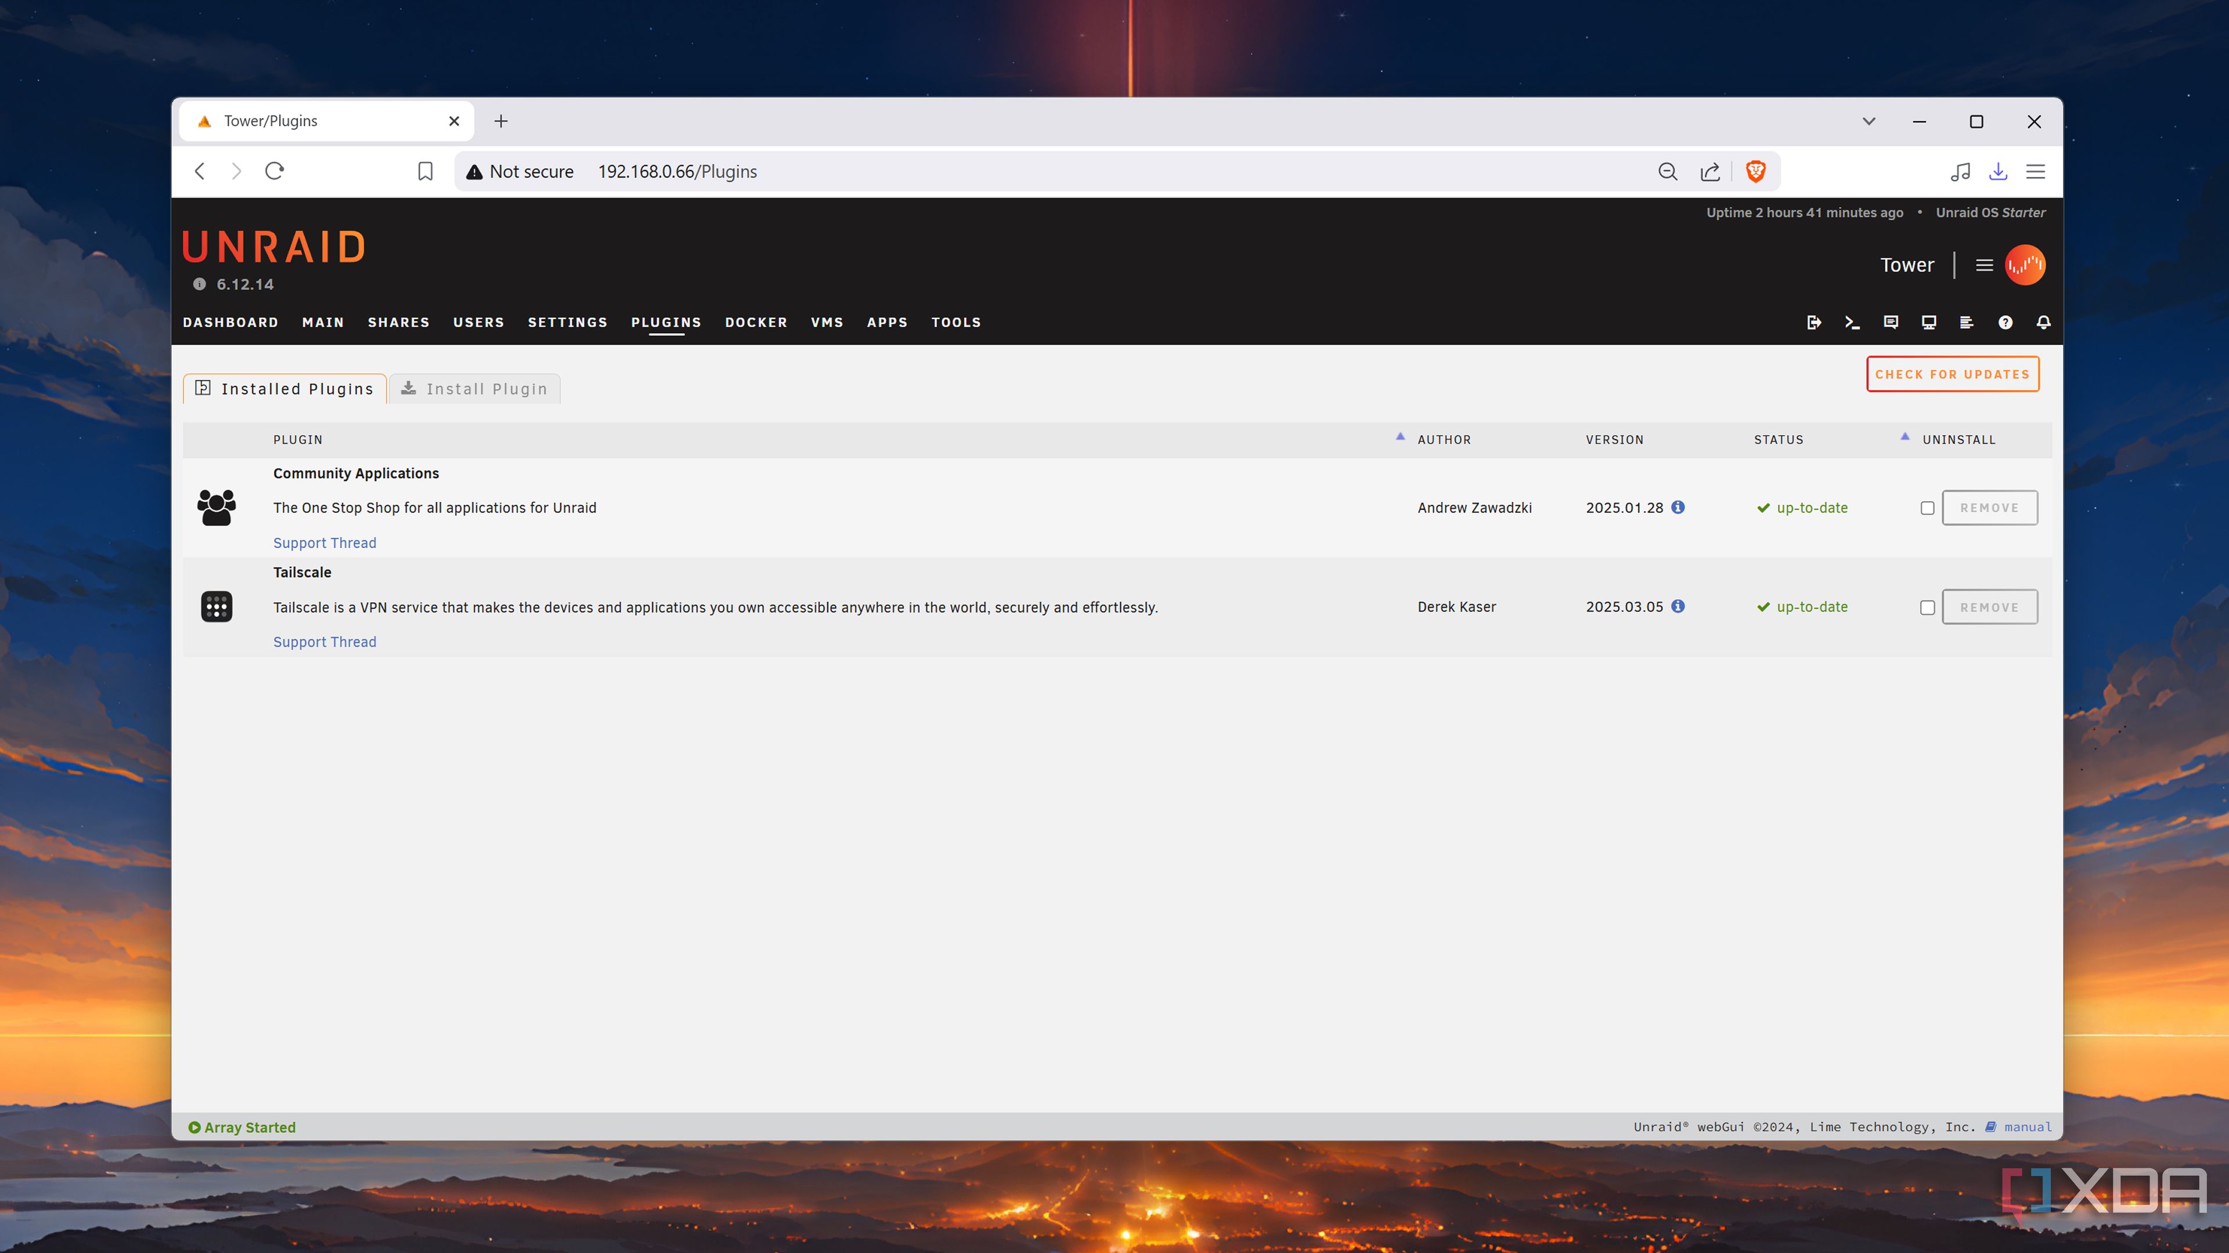Click the Unraid Connect orange avatar icon

[x=2025, y=265]
